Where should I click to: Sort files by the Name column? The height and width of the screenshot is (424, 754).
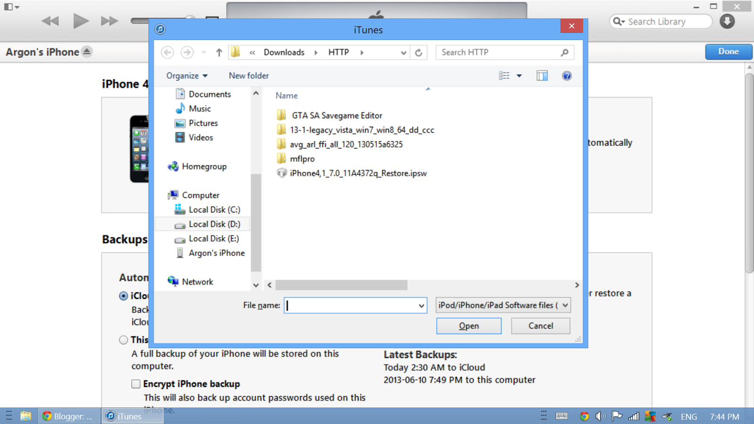tap(287, 96)
